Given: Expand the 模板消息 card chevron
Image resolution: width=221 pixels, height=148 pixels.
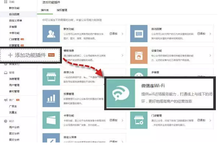Looking at the screenshot, I should point(122,55).
